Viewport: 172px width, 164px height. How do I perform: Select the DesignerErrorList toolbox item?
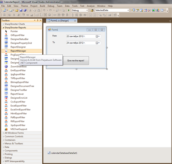pyautogui.click(x=22, y=98)
